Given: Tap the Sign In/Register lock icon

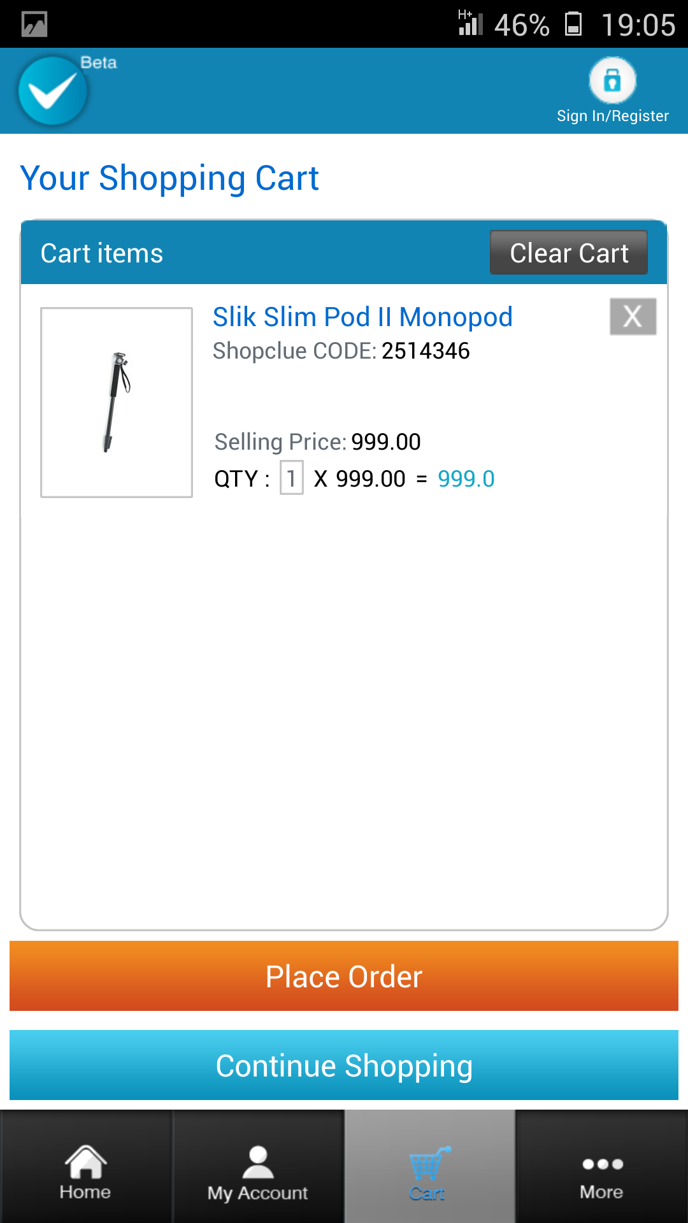Looking at the screenshot, I should (612, 80).
